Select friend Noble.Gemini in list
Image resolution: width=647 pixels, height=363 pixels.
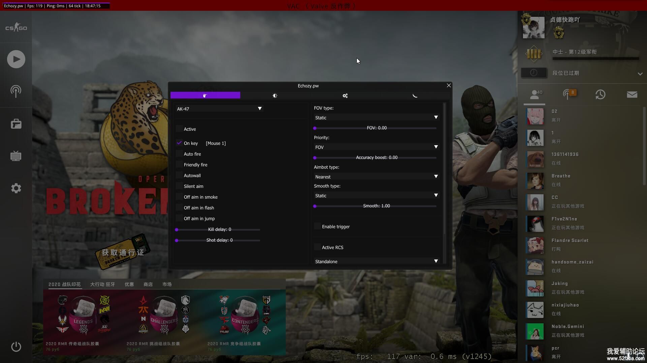pyautogui.click(x=583, y=331)
